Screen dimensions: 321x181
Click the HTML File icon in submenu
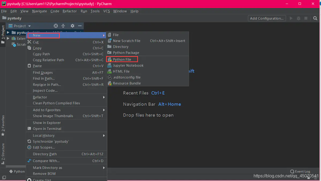[x=109, y=71]
